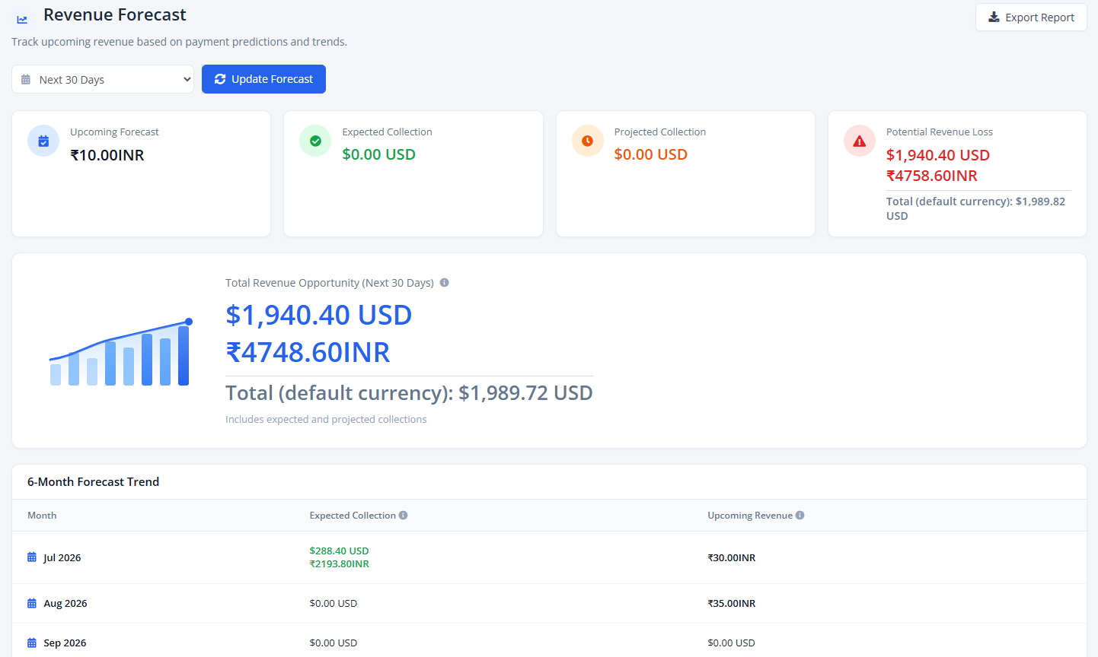The width and height of the screenshot is (1098, 657).
Task: Click the download icon in Export Report
Action: 994,17
